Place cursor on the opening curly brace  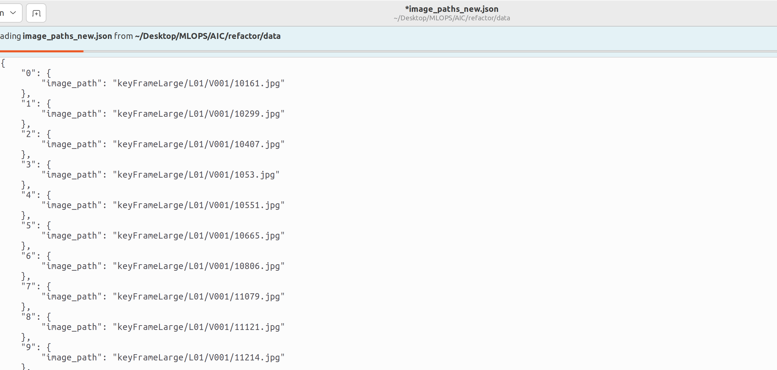point(3,63)
